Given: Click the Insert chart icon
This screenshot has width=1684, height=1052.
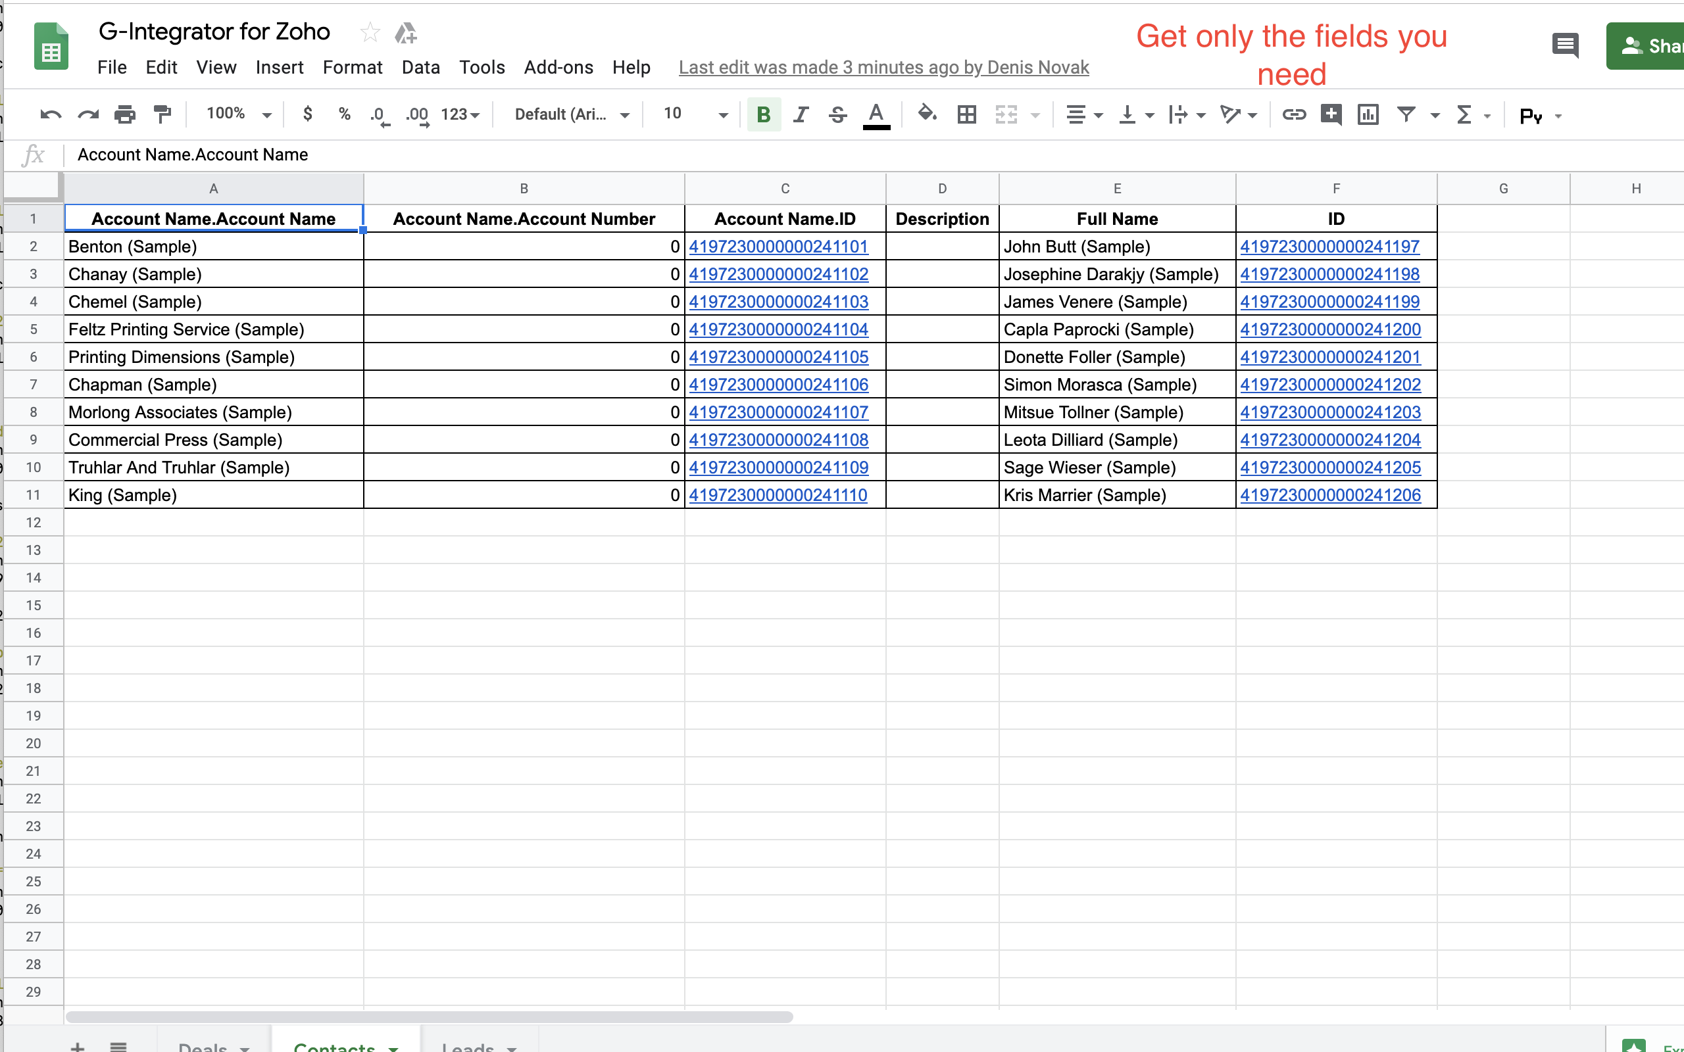Looking at the screenshot, I should pyautogui.click(x=1368, y=115).
